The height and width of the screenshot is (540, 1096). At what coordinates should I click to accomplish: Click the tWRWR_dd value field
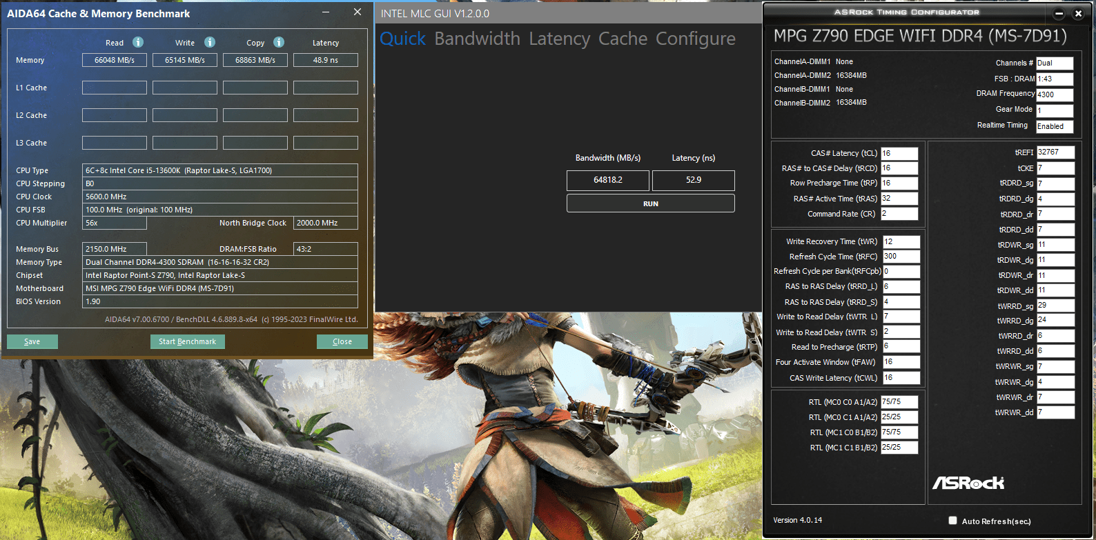pyautogui.click(x=1055, y=412)
